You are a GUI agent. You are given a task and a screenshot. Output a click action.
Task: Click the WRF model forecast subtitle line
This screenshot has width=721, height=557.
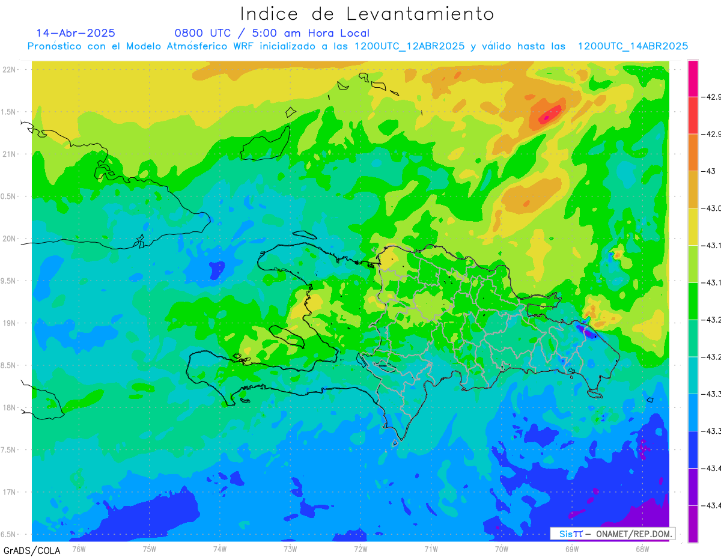coord(358,46)
